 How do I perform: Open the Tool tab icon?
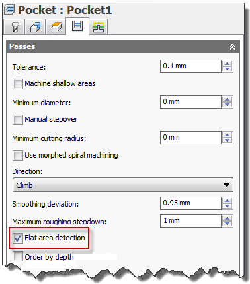click(15, 27)
